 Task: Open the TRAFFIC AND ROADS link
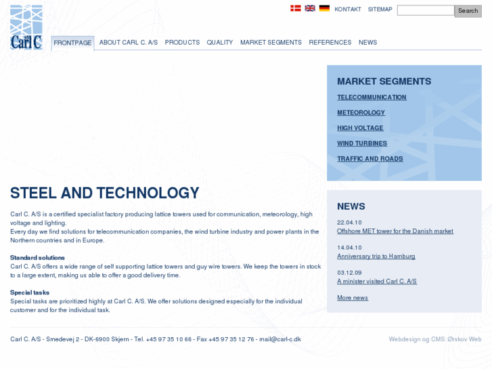(370, 159)
